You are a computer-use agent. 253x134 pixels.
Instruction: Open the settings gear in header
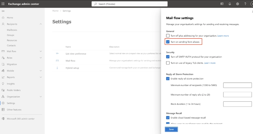[238, 4]
